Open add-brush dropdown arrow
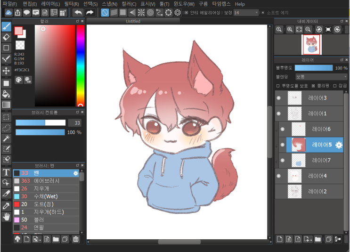350x252 pixels. (x=40, y=240)
